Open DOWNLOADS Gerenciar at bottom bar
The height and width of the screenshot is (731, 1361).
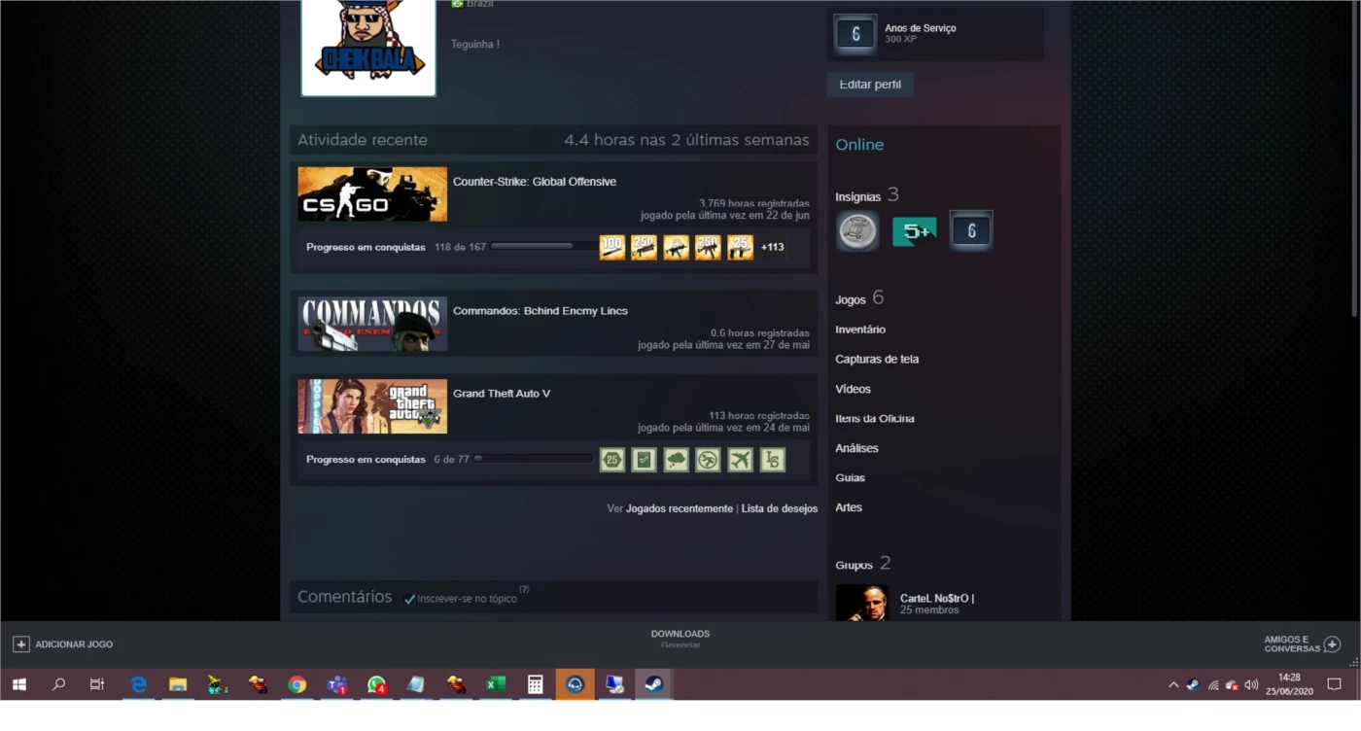click(680, 639)
